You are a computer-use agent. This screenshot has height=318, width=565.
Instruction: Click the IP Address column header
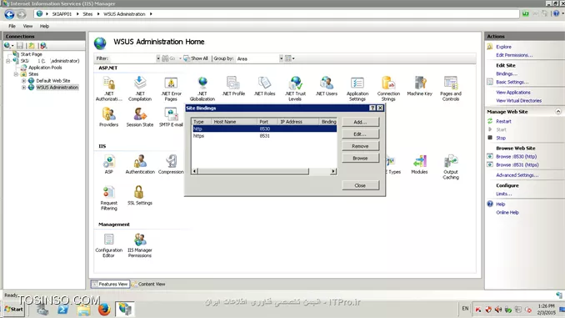click(298, 122)
